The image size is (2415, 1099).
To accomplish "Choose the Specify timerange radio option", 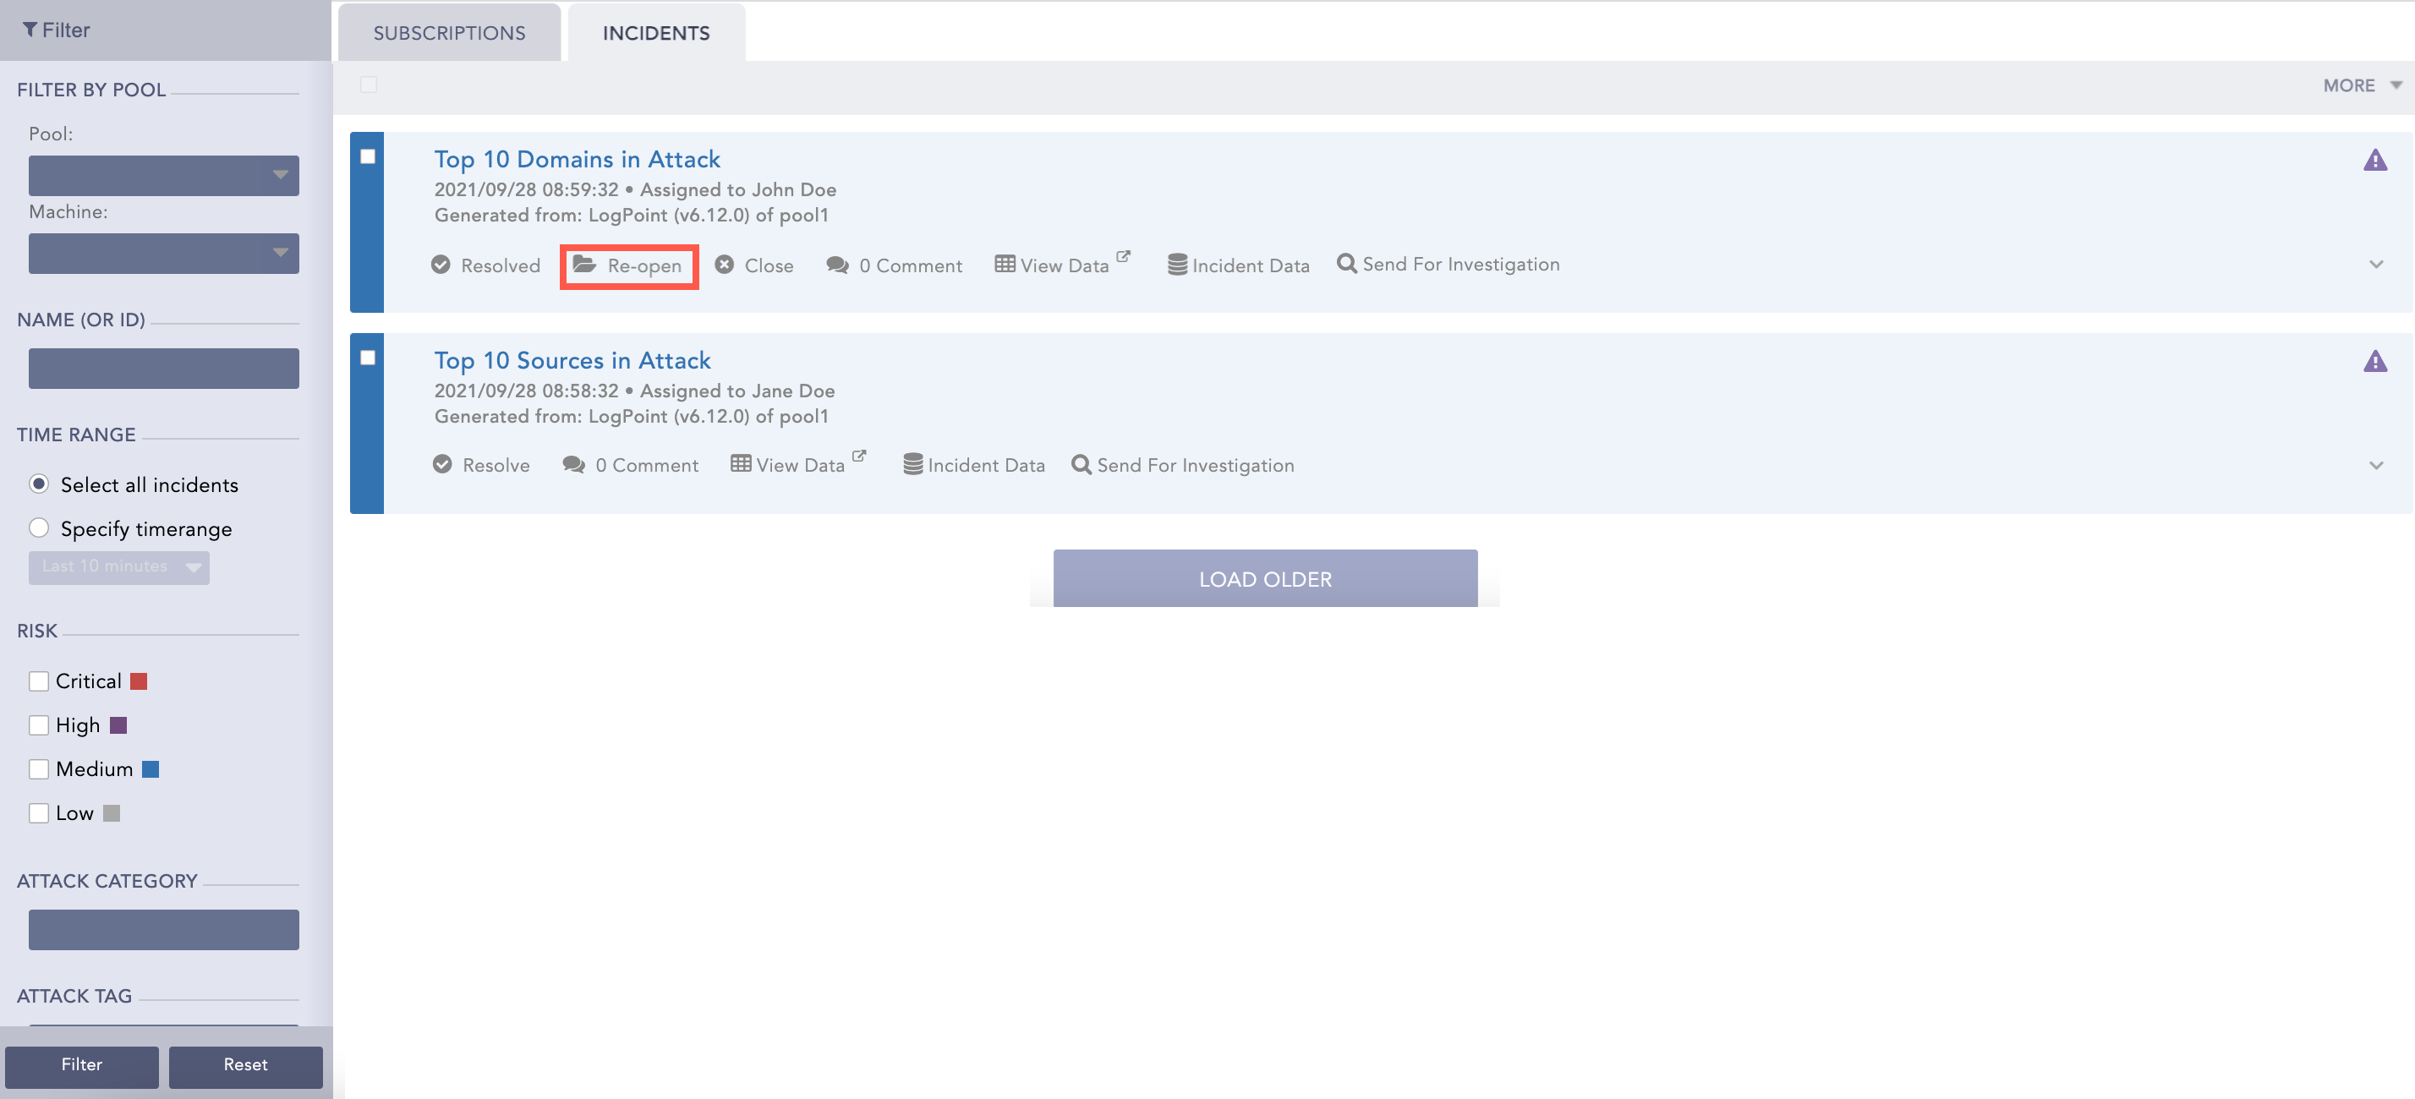I will [x=38, y=528].
